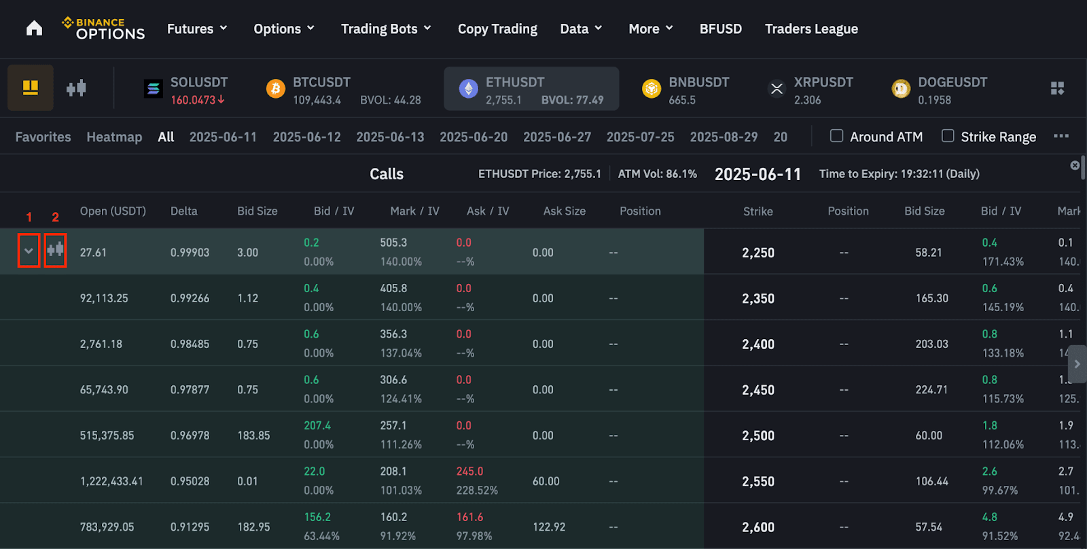Click the home icon in top navigation
This screenshot has height=549, width=1087.
coord(34,29)
